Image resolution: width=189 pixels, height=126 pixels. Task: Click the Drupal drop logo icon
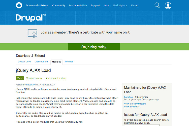click(x=19, y=6)
